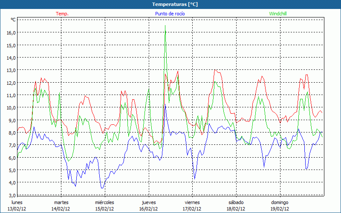Viewport: 341px width, 213px height.
Task: Select the green Windchill legend label
Action: click(x=278, y=14)
